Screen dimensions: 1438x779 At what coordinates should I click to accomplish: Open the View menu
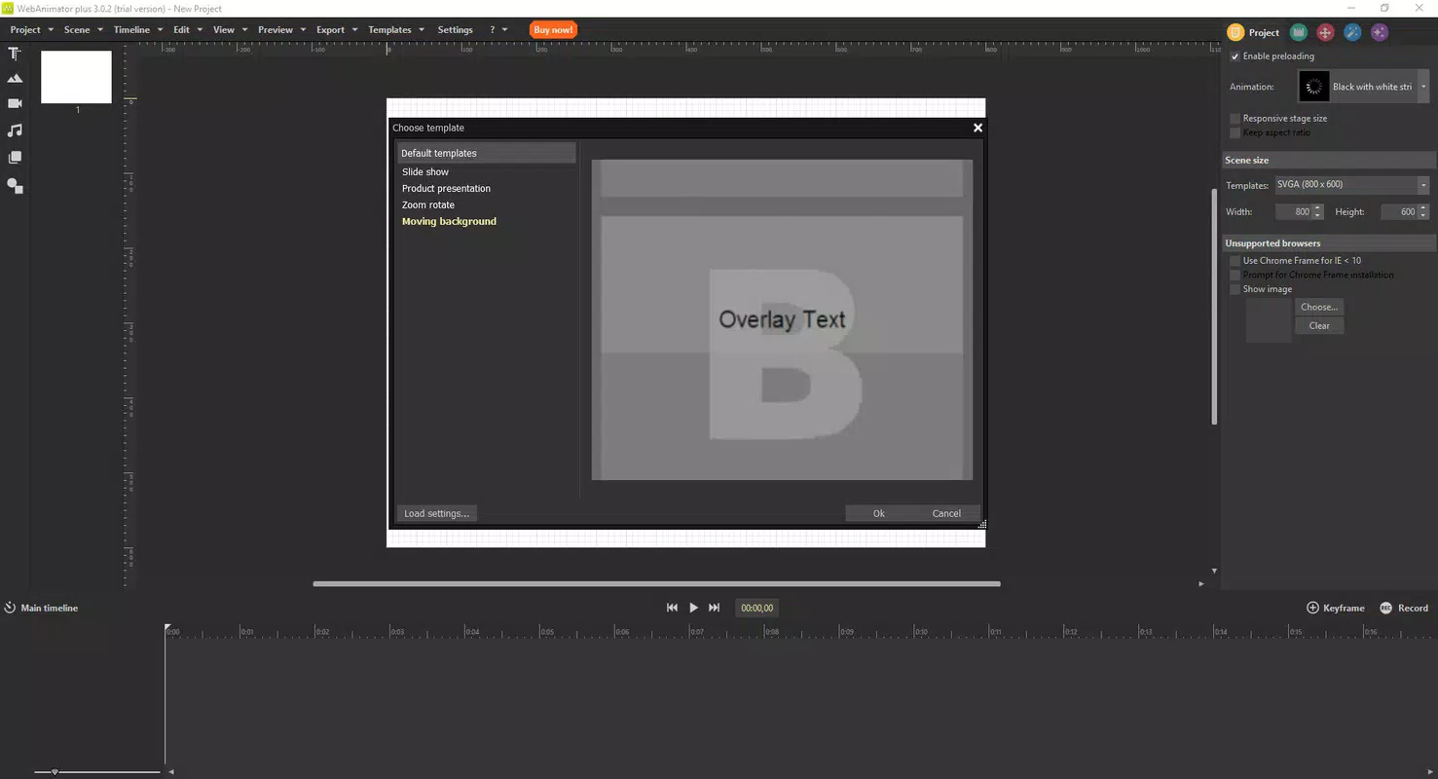pos(224,30)
